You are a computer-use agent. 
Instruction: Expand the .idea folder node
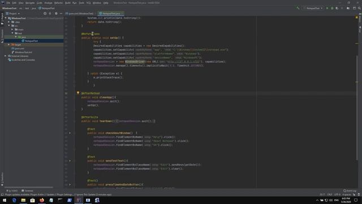point(9,22)
